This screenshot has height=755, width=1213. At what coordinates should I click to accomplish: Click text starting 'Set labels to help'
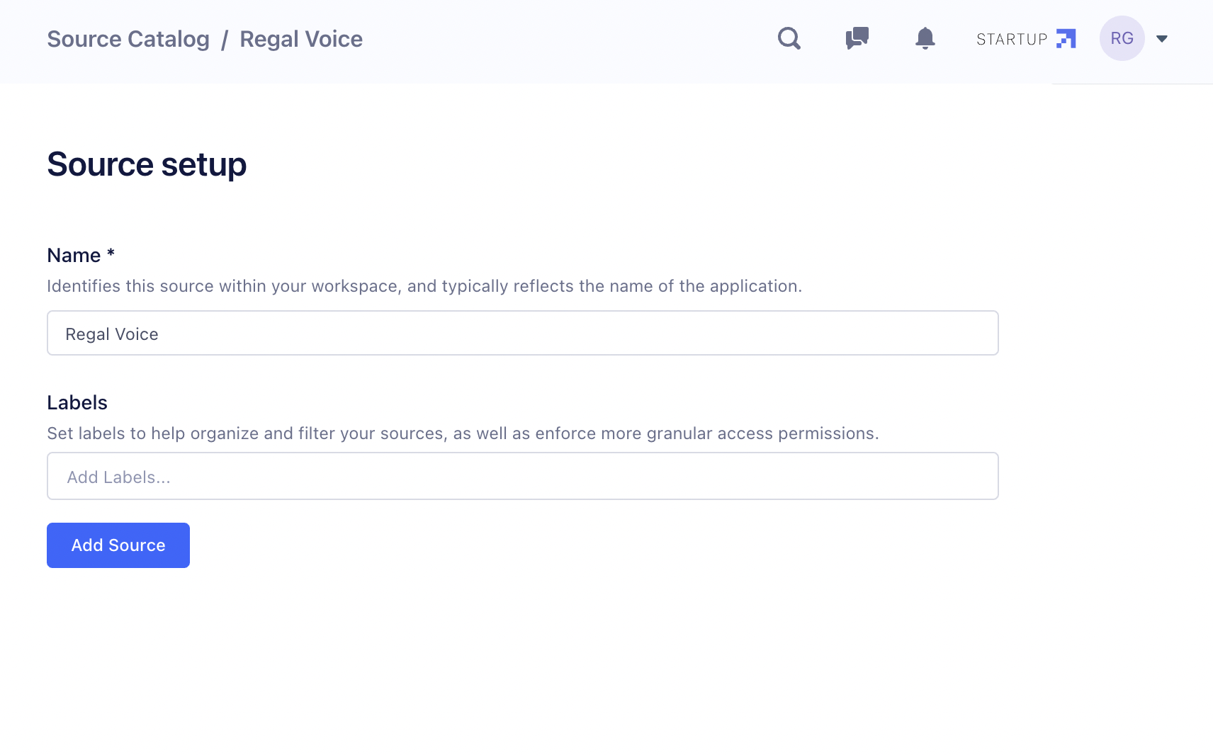tap(463, 433)
